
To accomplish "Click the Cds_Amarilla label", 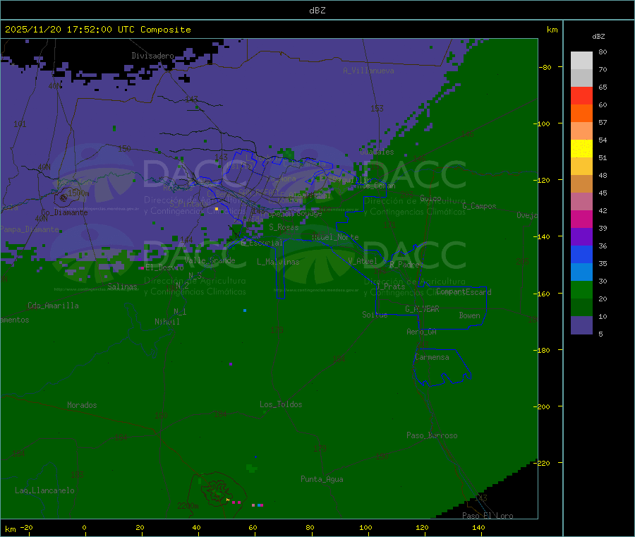I will tap(53, 306).
